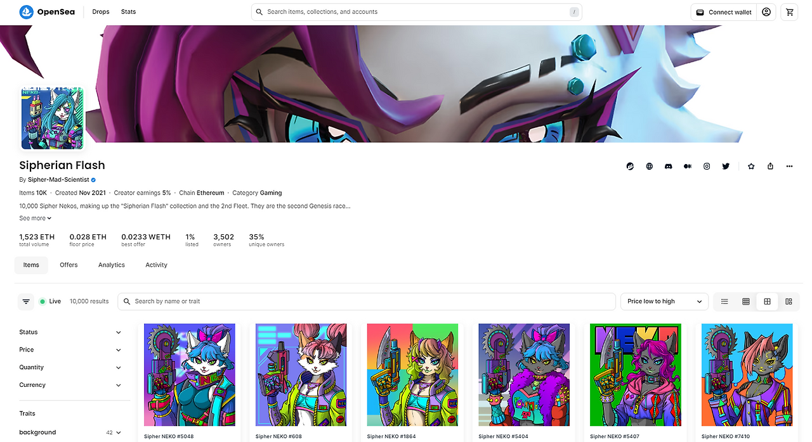This screenshot has width=812, height=442.
Task: Expand the Quantity filter
Action: pyautogui.click(x=70, y=367)
